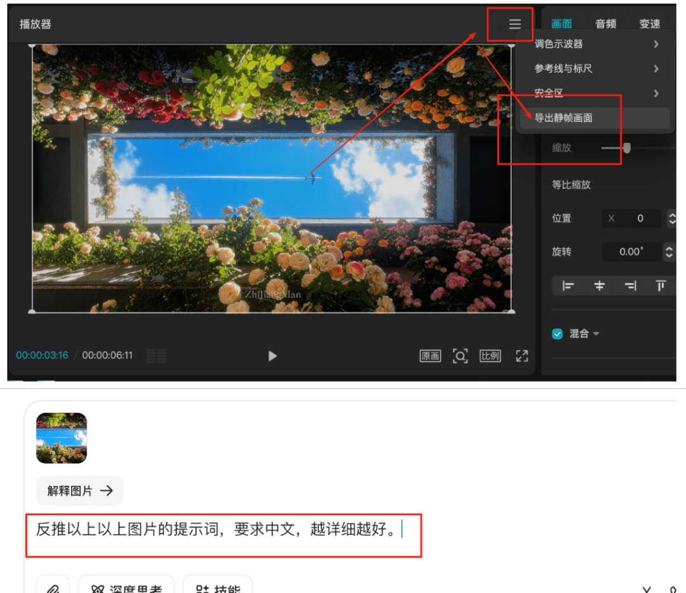Viewport: 686px width, 593px height.
Task: Open the 比例 aspect ratio option
Action: [490, 356]
